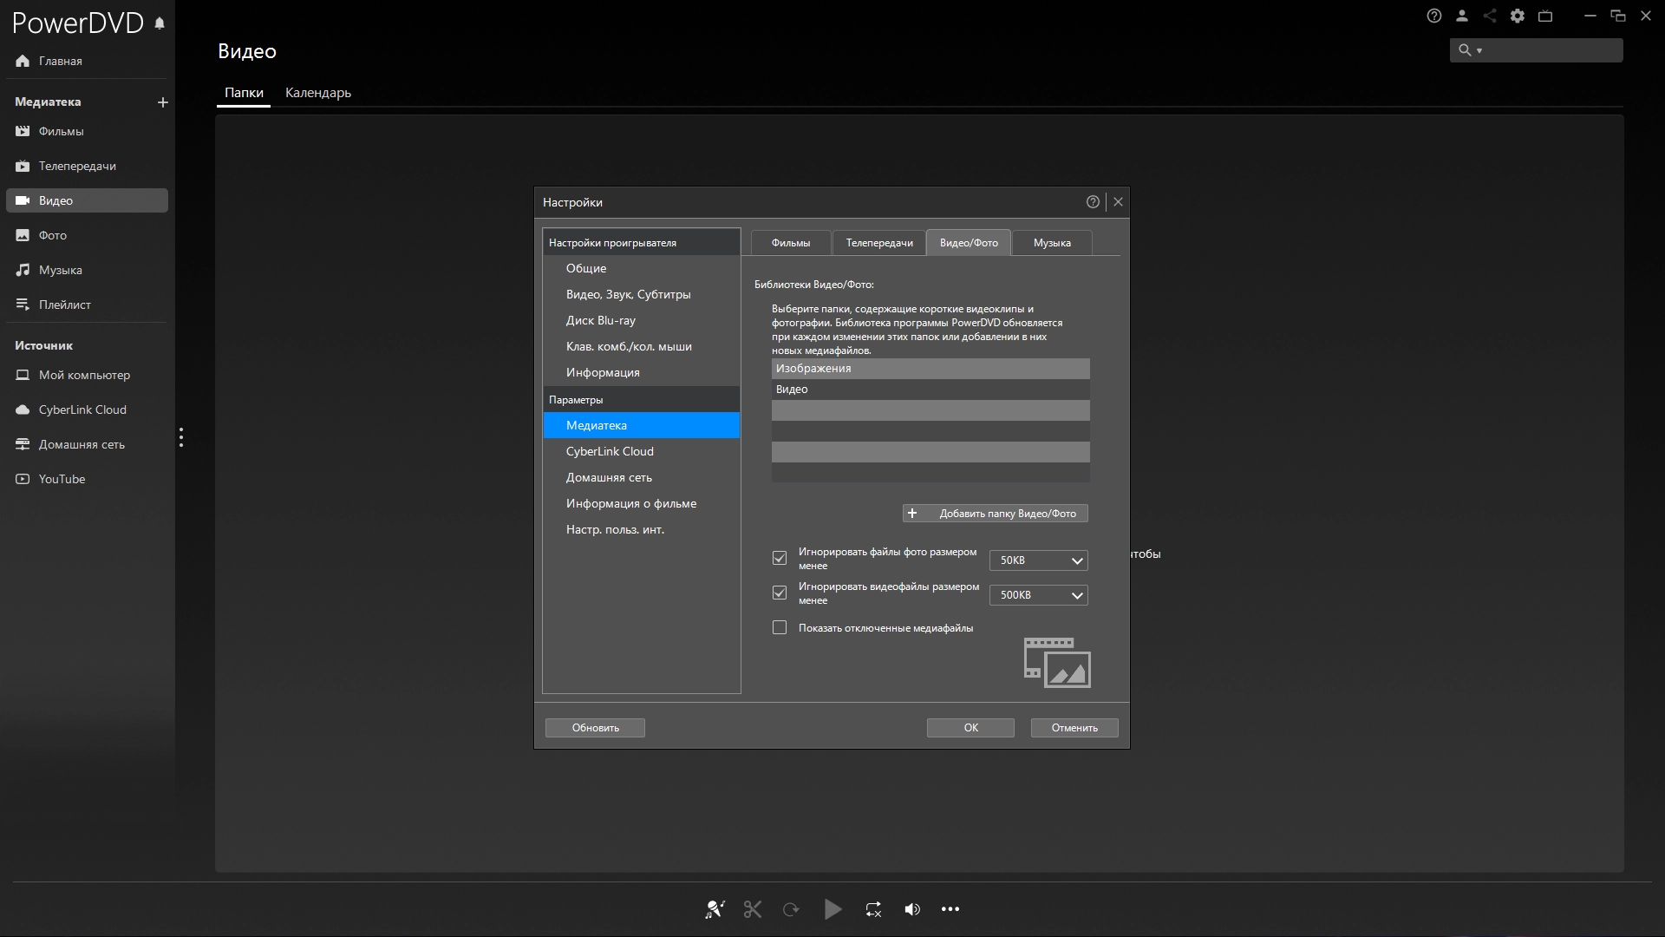Viewport: 1665px width, 937px height.
Task: Mute using the volume speaker icon
Action: click(911, 909)
